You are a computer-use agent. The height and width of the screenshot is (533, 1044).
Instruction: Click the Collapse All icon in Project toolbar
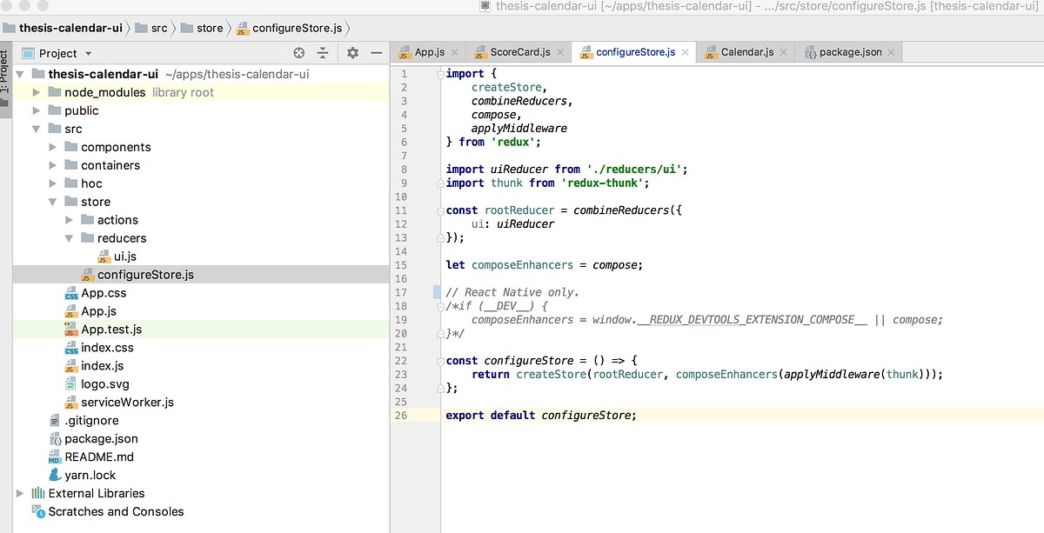click(x=323, y=52)
